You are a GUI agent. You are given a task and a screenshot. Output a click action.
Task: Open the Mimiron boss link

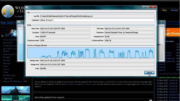pos(7,63)
